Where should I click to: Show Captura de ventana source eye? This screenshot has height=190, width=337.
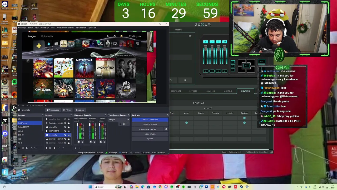coord(65,143)
